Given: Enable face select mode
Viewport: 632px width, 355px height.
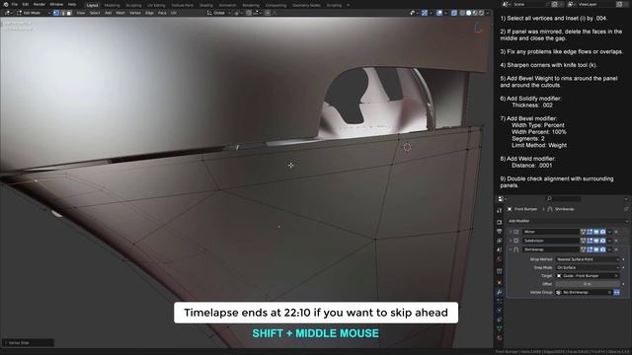Looking at the screenshot, I should click(x=69, y=13).
